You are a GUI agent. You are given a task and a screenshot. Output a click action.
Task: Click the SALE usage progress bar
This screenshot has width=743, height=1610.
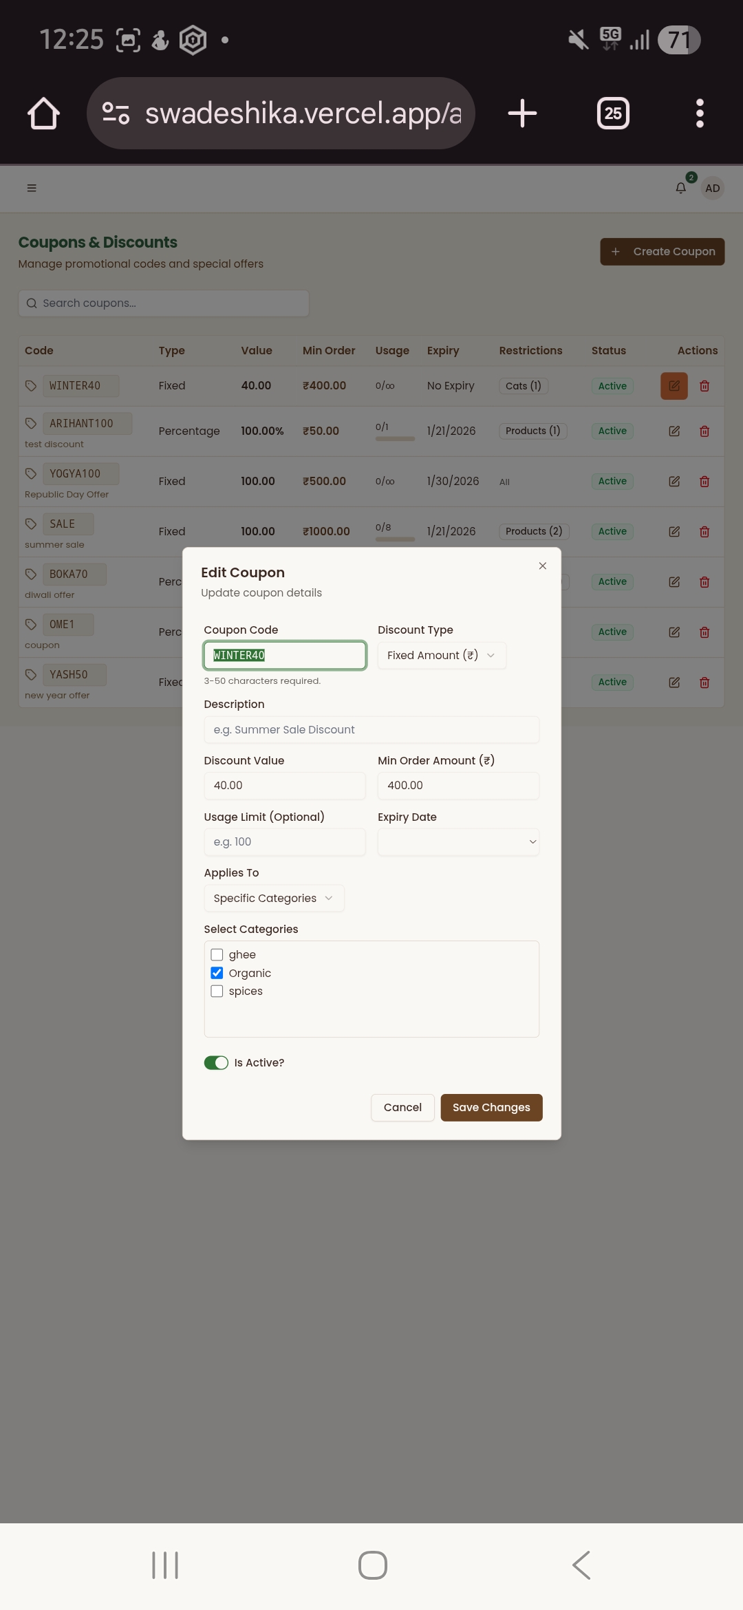[x=395, y=539]
